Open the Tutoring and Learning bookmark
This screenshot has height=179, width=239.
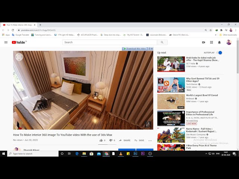pyautogui.click(x=41, y=35)
